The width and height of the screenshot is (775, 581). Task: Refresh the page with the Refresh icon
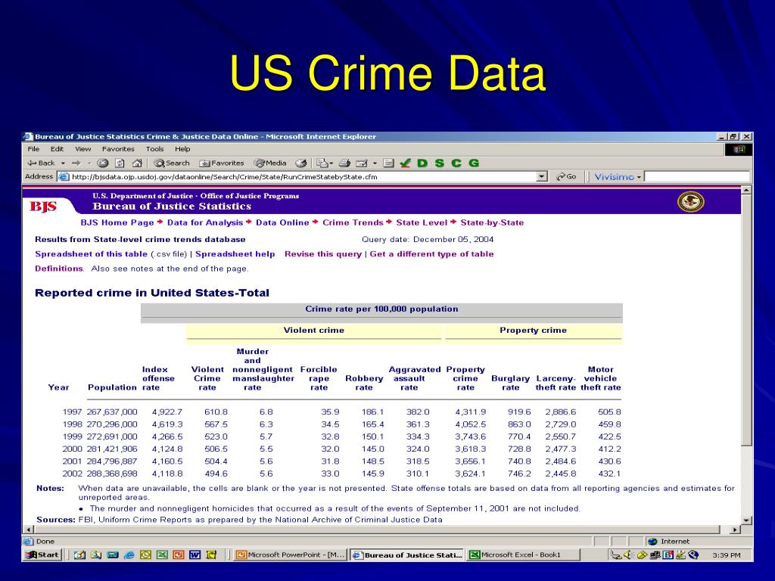(120, 163)
